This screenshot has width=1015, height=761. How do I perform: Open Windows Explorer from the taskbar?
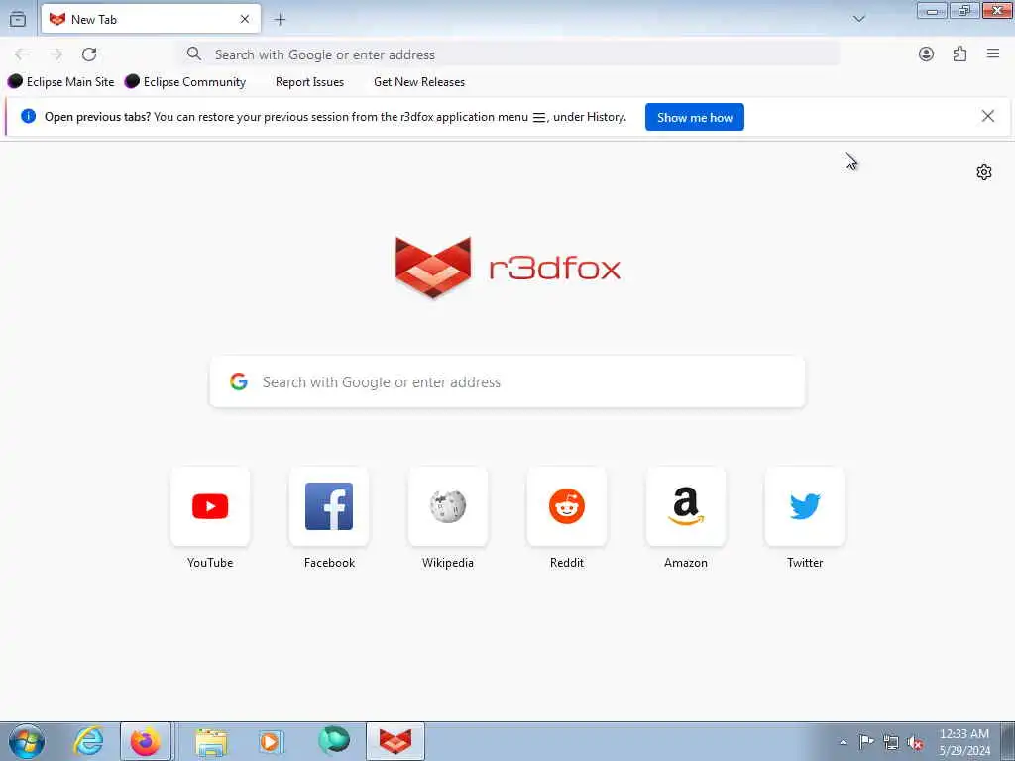(212, 741)
